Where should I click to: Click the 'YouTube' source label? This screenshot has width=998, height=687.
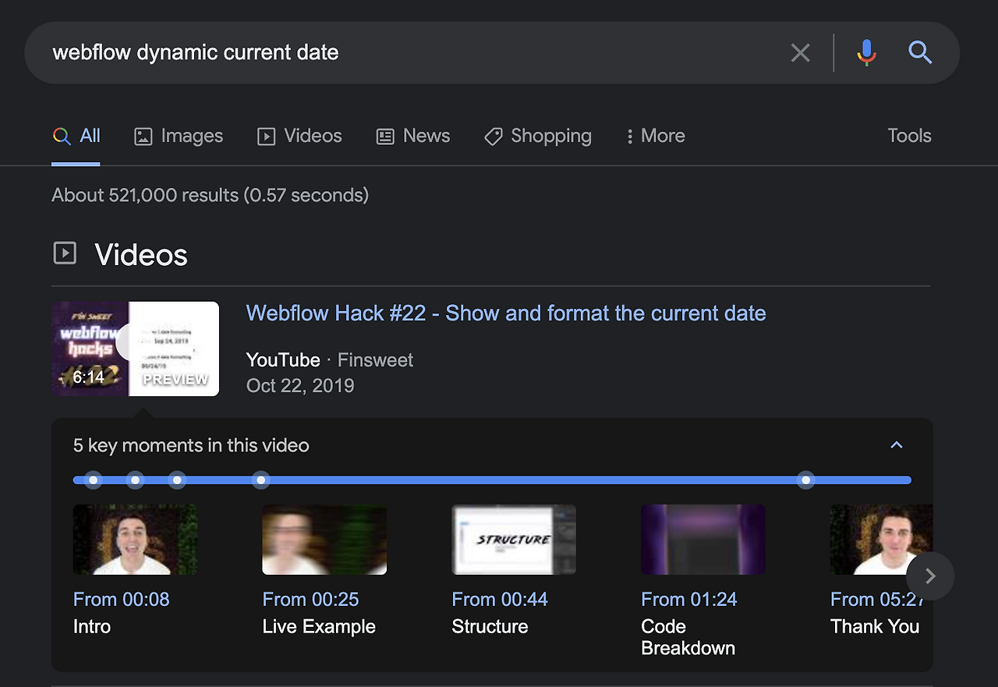pos(283,360)
